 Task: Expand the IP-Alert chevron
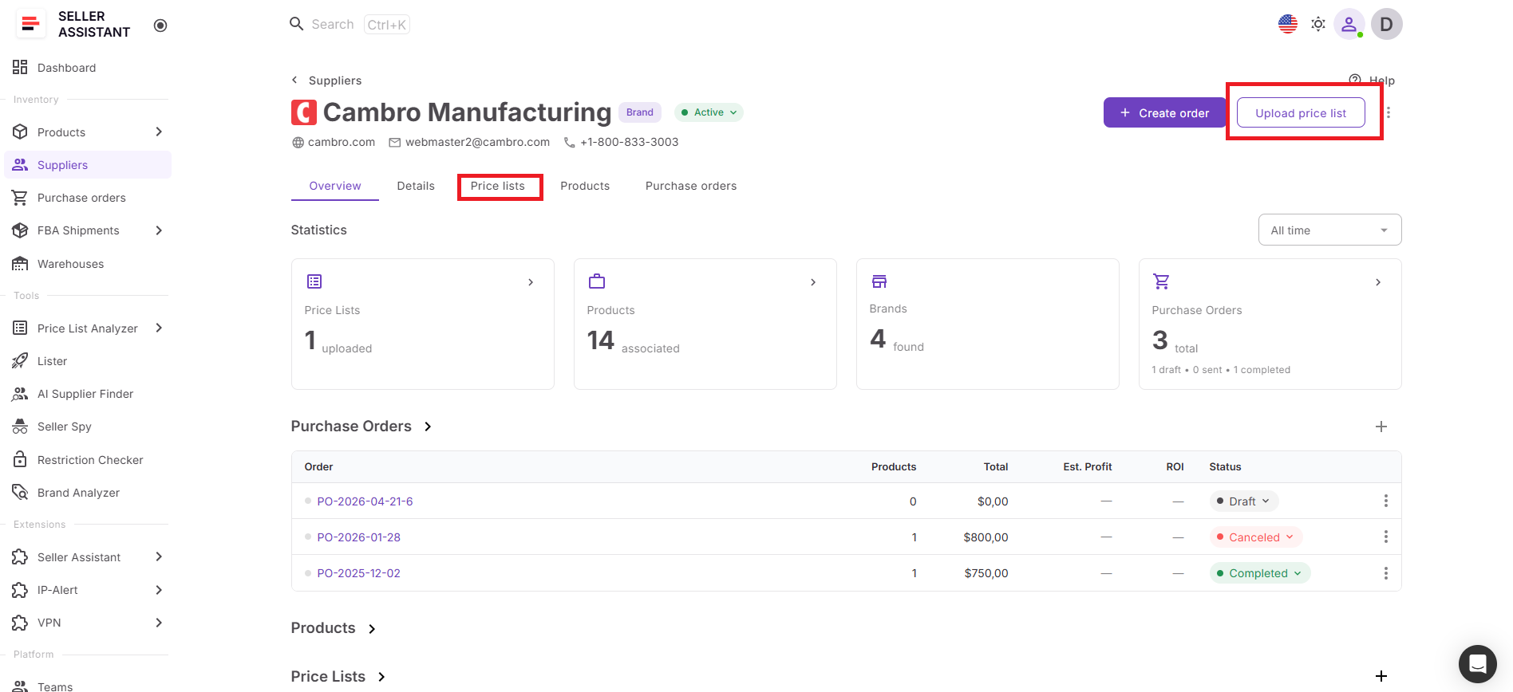159,590
